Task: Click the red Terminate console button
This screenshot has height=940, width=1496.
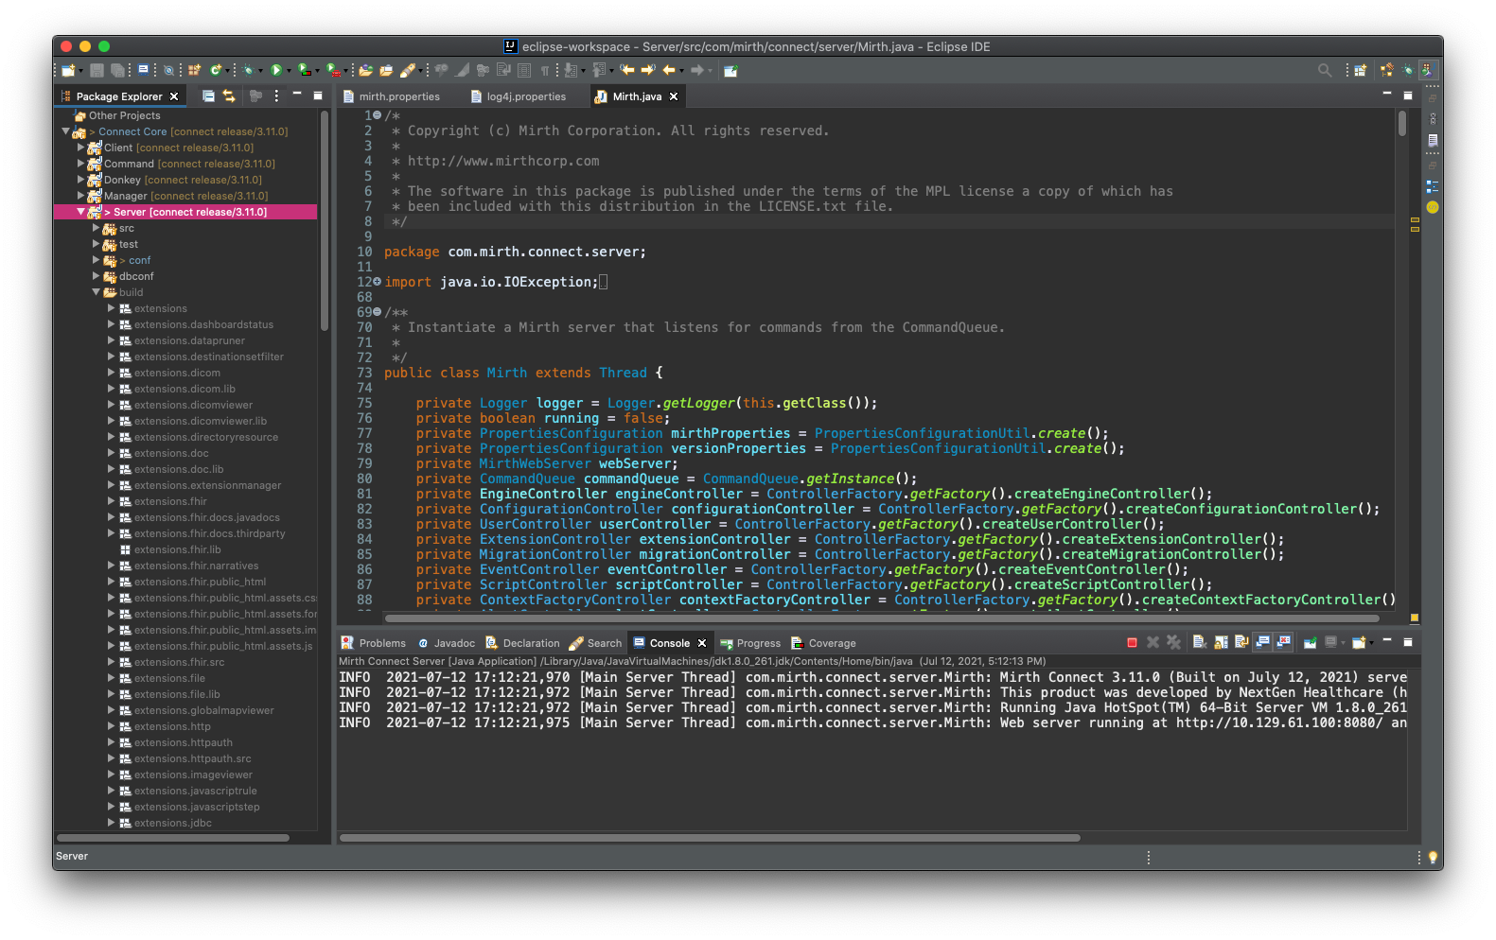Action: (x=1132, y=642)
